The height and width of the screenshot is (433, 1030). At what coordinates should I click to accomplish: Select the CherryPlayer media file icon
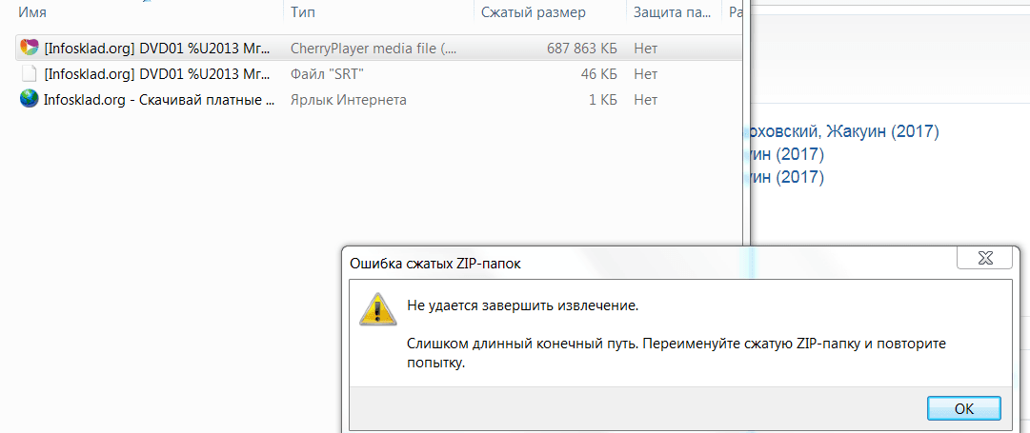coord(29,48)
